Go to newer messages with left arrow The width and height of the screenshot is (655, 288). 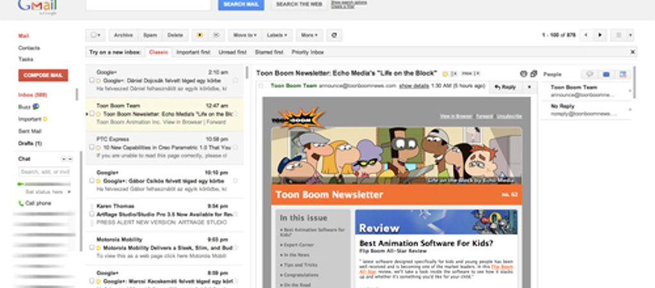tap(586, 35)
